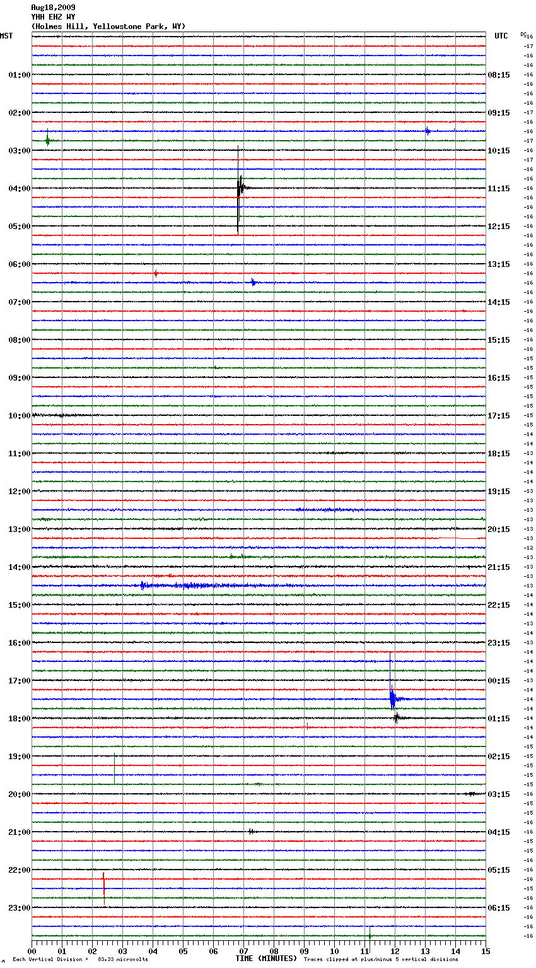The image size is (536, 968).
Task: Click the 06:15 UTC label
Action: click(x=499, y=908)
